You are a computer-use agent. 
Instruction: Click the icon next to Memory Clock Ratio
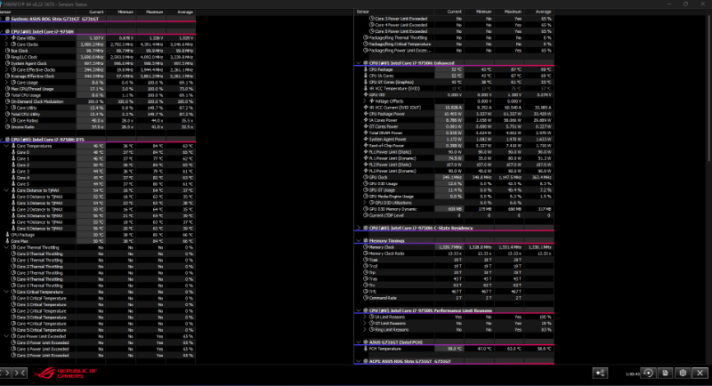point(366,253)
